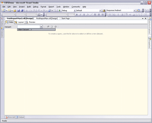The width and height of the screenshot is (152, 123).
Task: Open the Borders icon dropdown arrow
Action: pos(42,15)
